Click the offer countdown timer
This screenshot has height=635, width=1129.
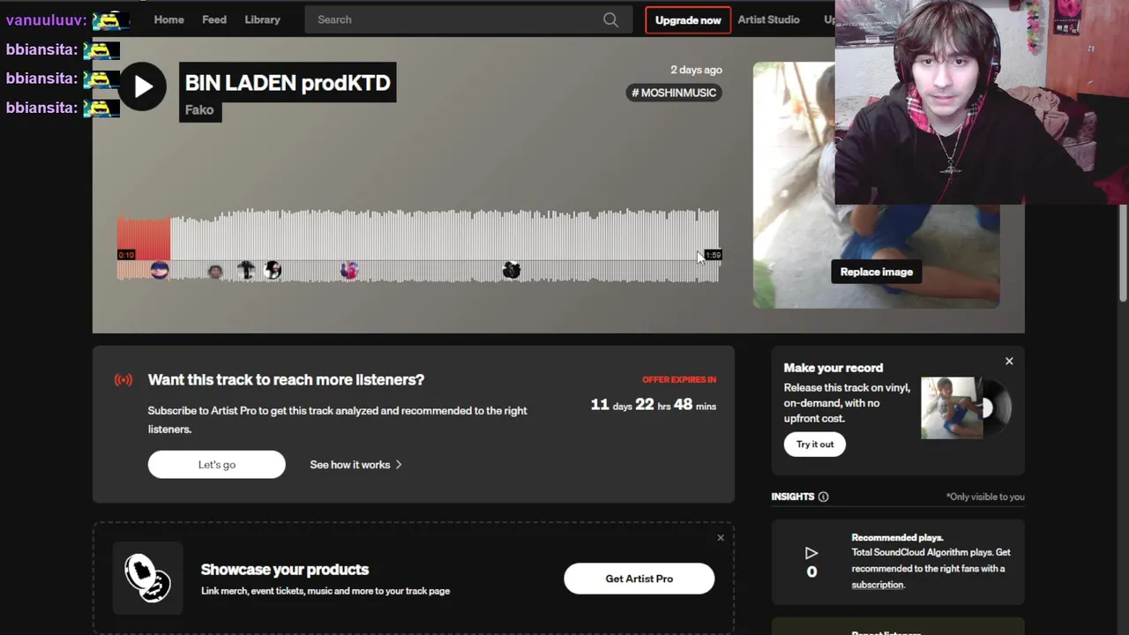654,405
